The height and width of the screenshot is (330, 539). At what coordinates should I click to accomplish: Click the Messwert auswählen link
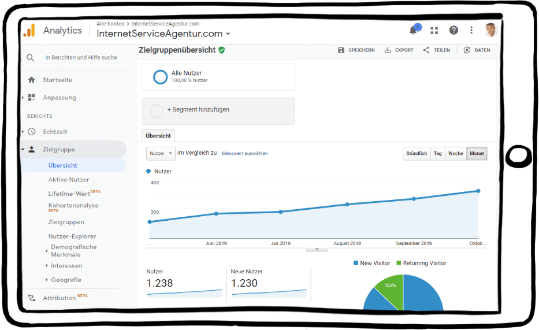point(244,153)
